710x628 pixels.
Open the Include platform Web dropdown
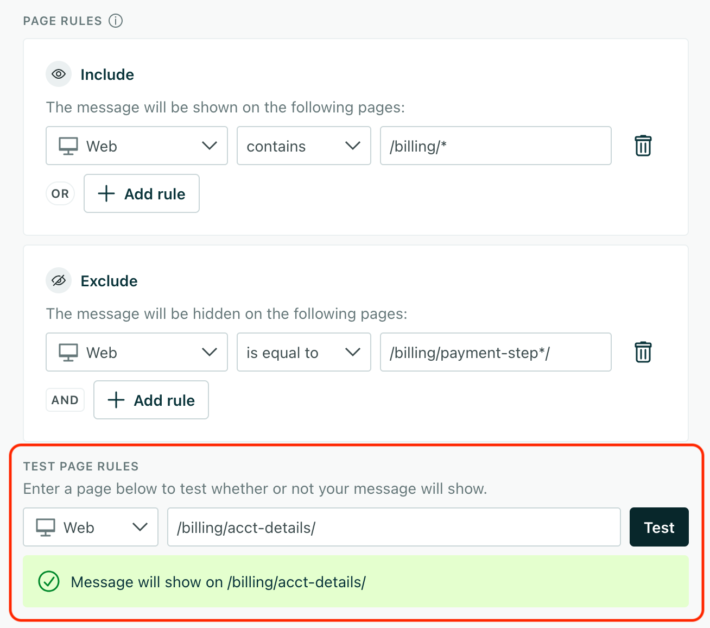click(x=137, y=146)
